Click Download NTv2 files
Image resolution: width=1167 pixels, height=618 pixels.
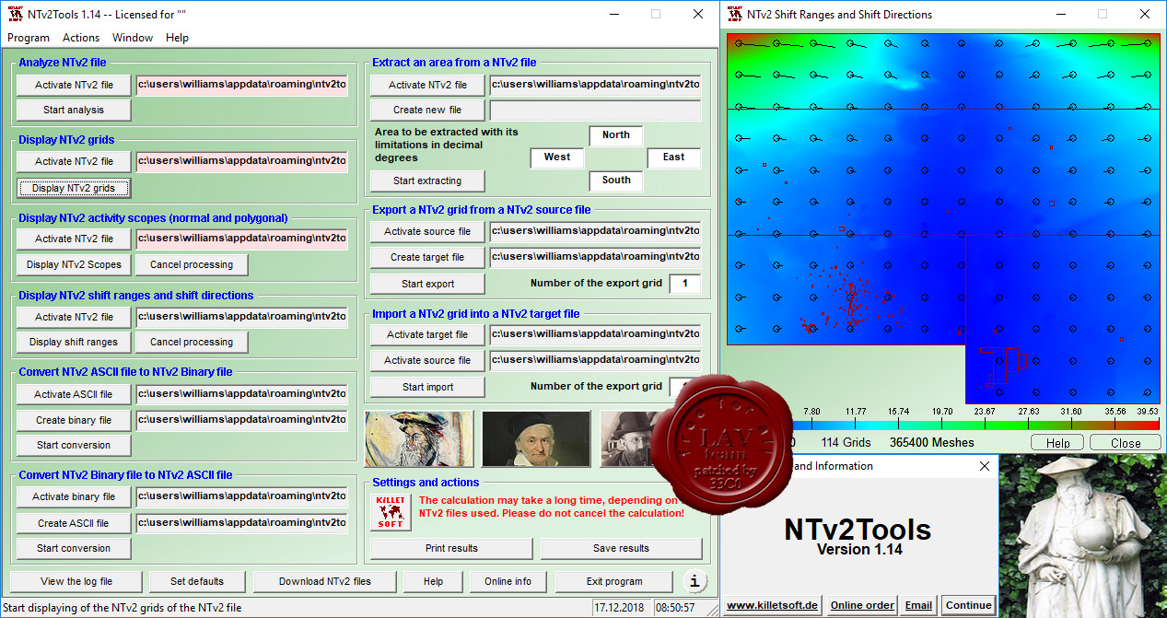pyautogui.click(x=325, y=581)
